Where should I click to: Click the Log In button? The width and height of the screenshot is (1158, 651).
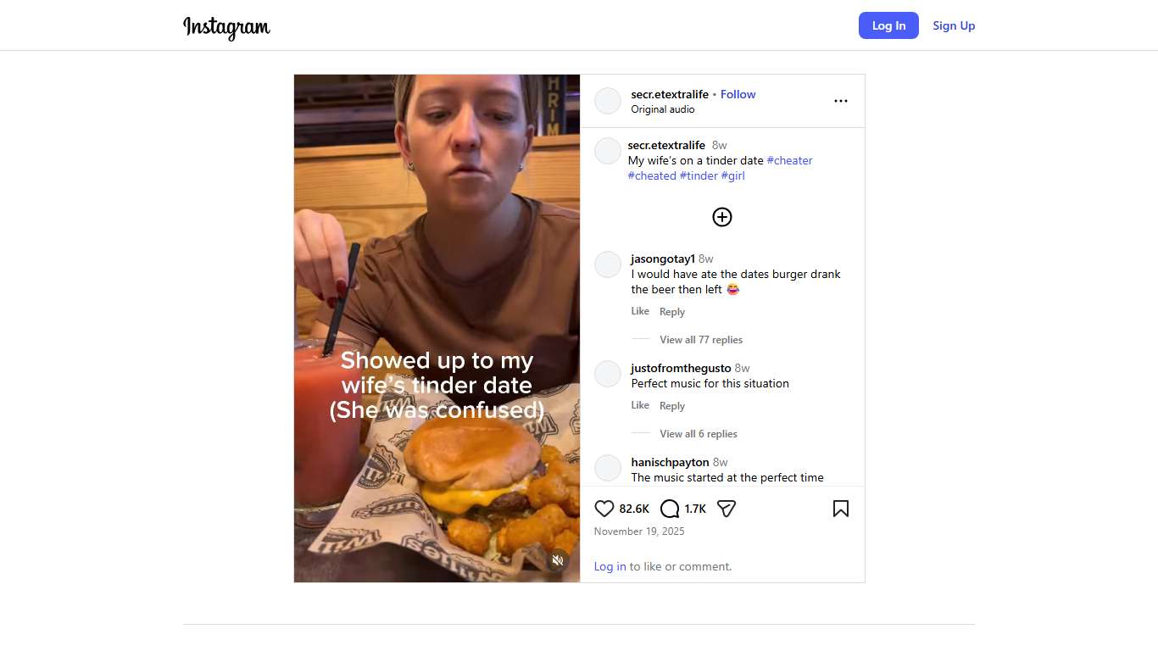click(888, 25)
